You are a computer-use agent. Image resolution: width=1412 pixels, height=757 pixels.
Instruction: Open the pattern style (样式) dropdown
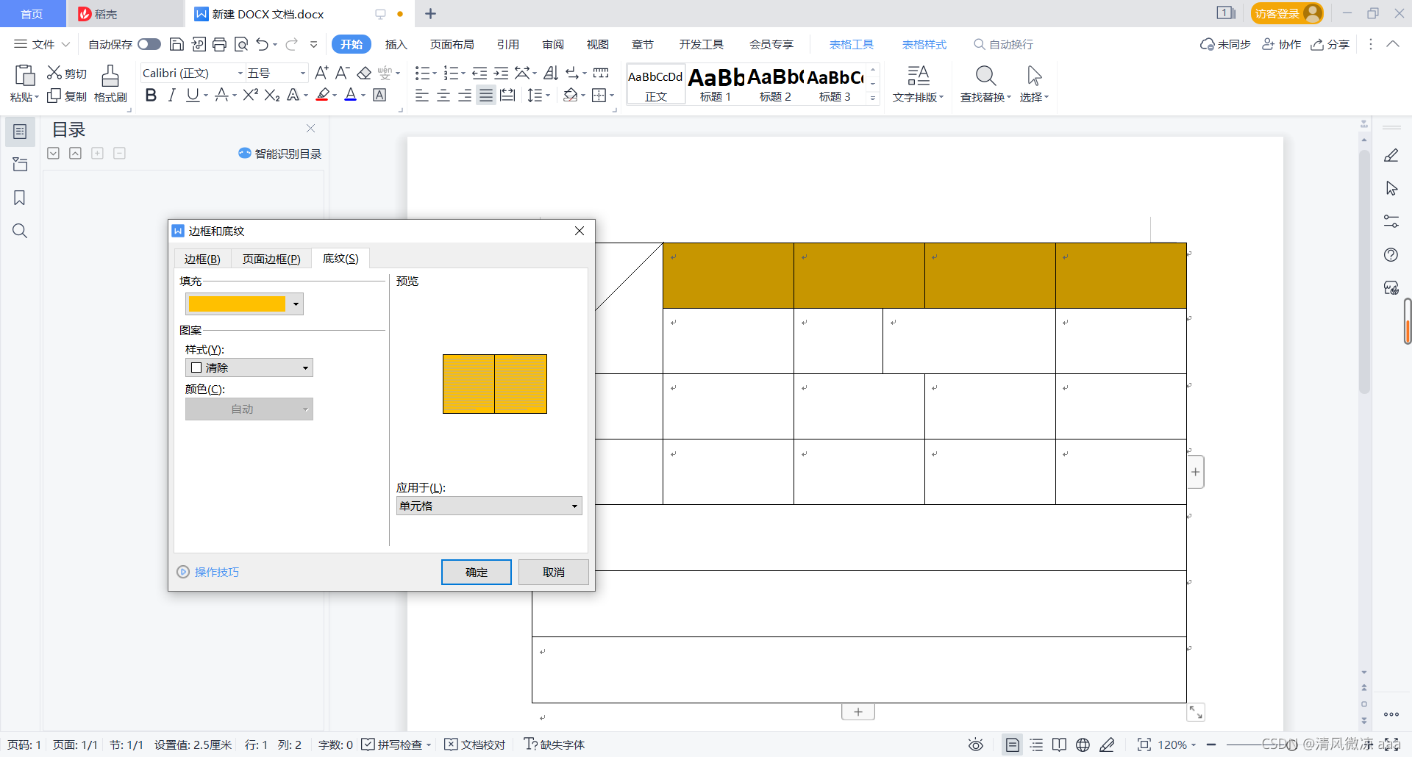(x=249, y=367)
